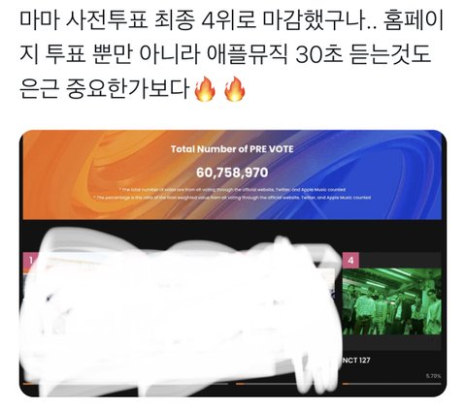The image size is (466, 409).
Task: Click the post line mentioning 애플뮤직 30초
Action: (225, 54)
